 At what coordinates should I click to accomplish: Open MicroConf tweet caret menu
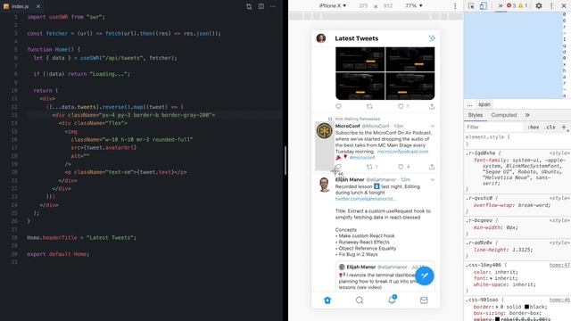pos(432,127)
